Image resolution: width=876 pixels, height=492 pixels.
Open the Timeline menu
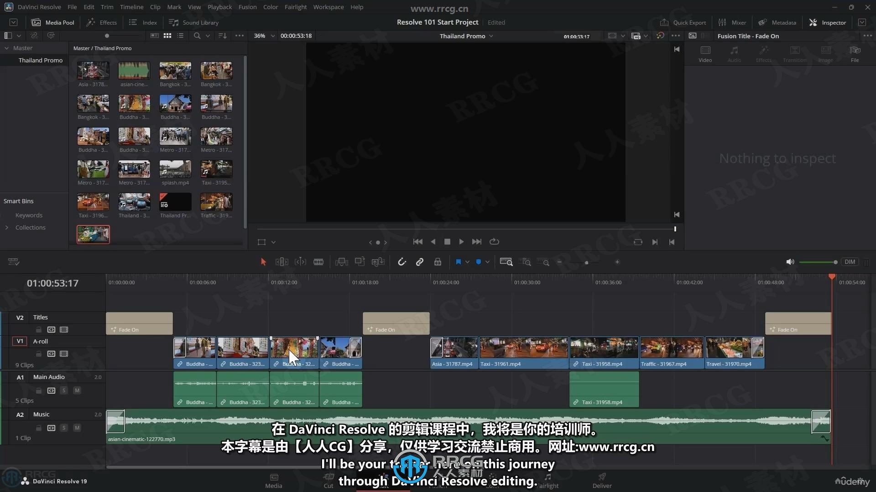pyautogui.click(x=131, y=7)
